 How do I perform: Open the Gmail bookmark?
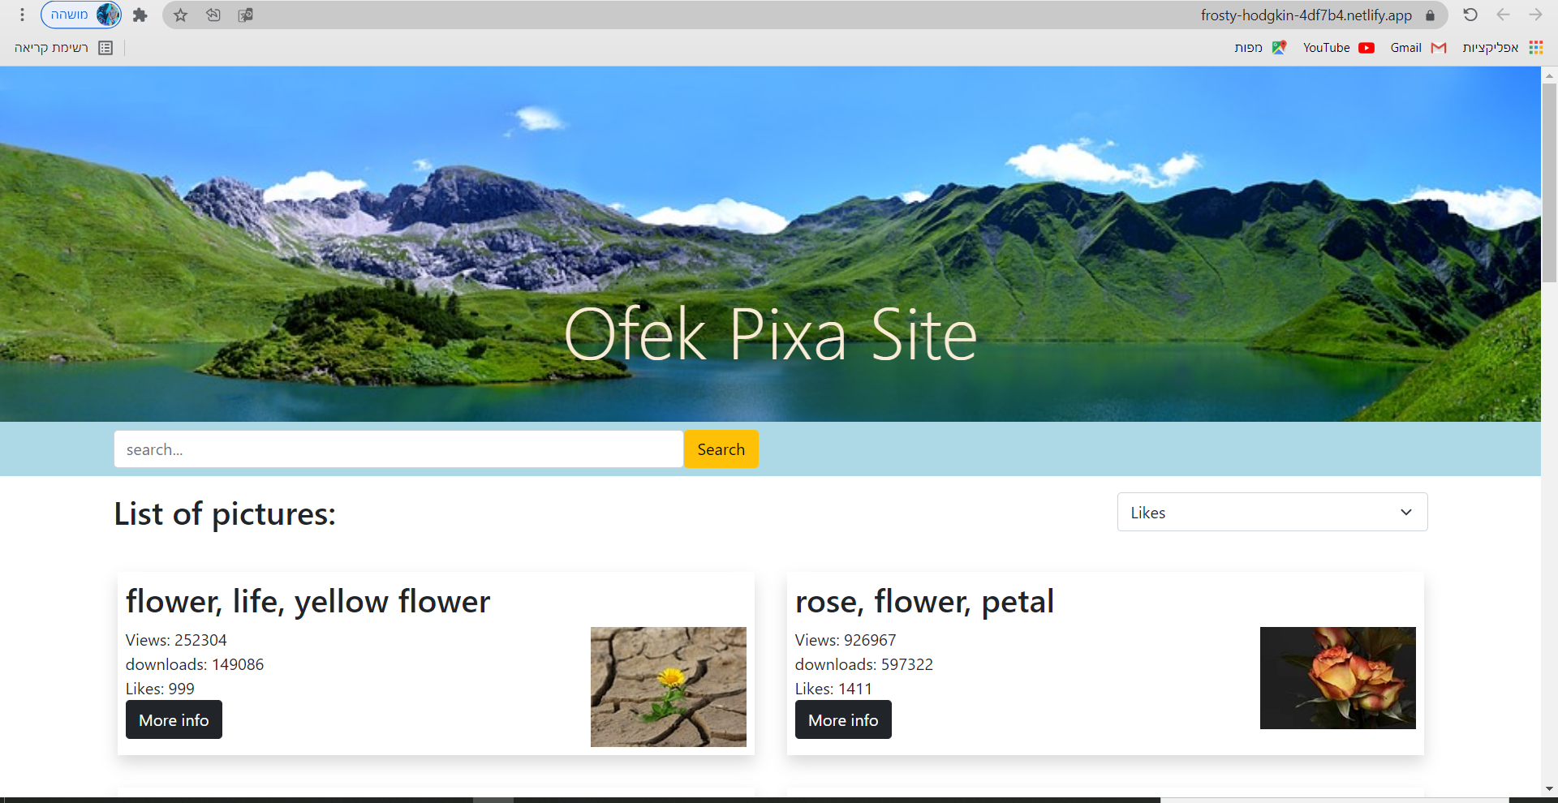(1418, 47)
